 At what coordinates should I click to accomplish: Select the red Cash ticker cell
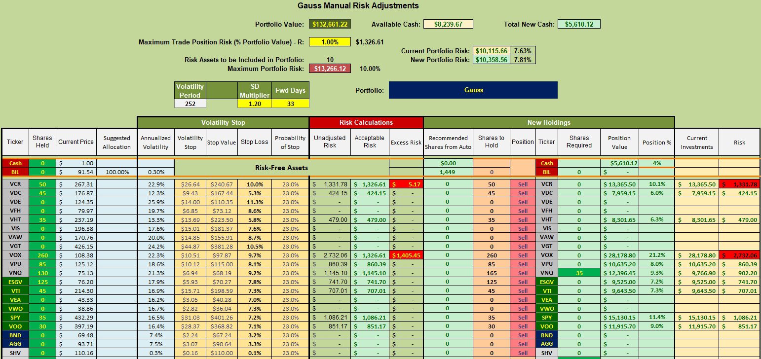pyautogui.click(x=15, y=163)
